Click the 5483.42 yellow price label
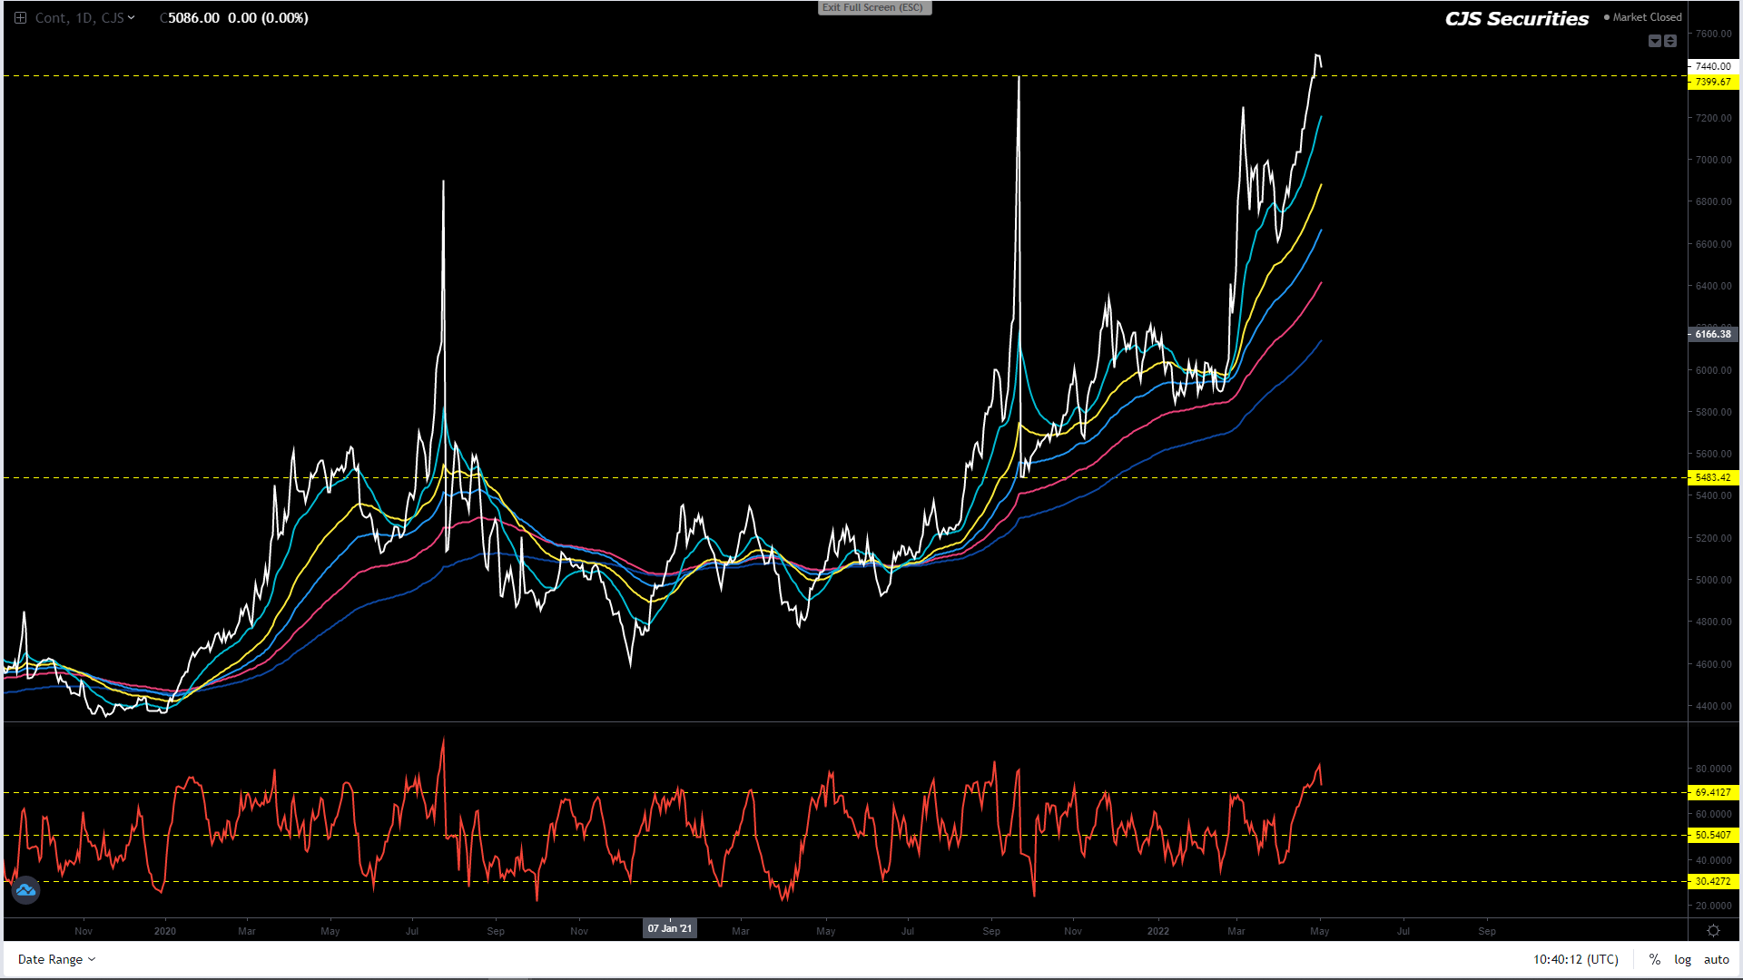This screenshot has height=980, width=1743. pyautogui.click(x=1712, y=477)
